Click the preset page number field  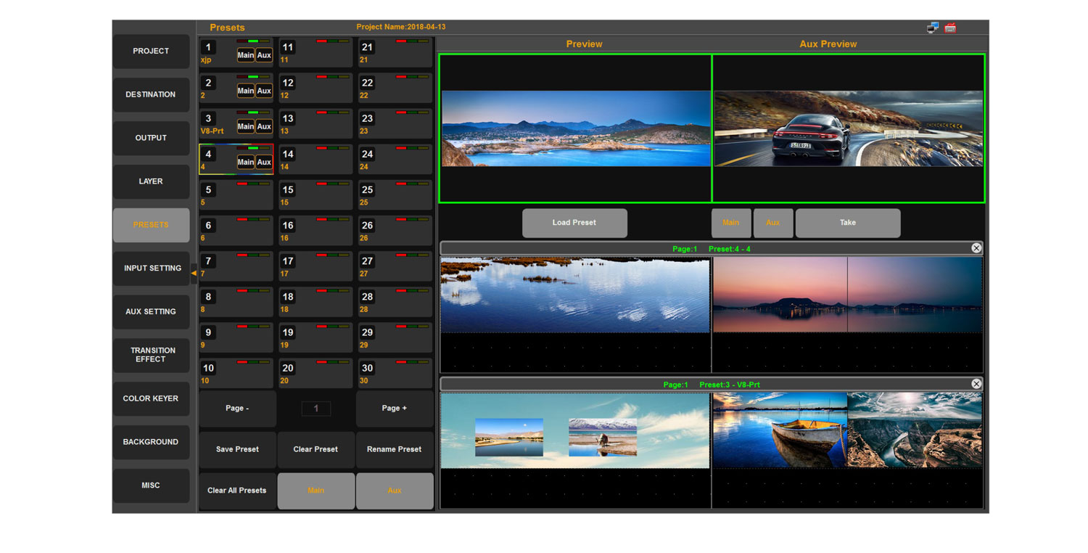tap(316, 409)
